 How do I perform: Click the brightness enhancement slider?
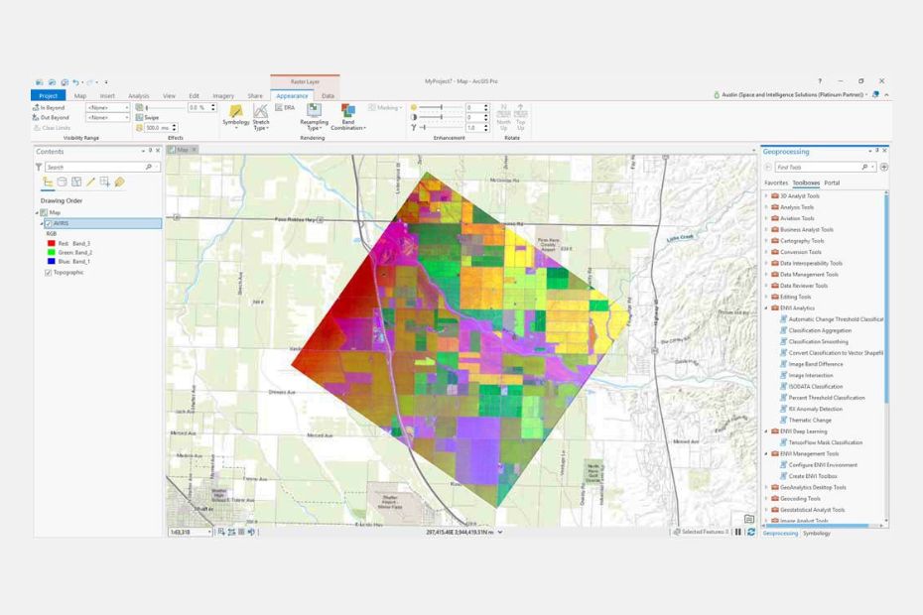point(441,107)
